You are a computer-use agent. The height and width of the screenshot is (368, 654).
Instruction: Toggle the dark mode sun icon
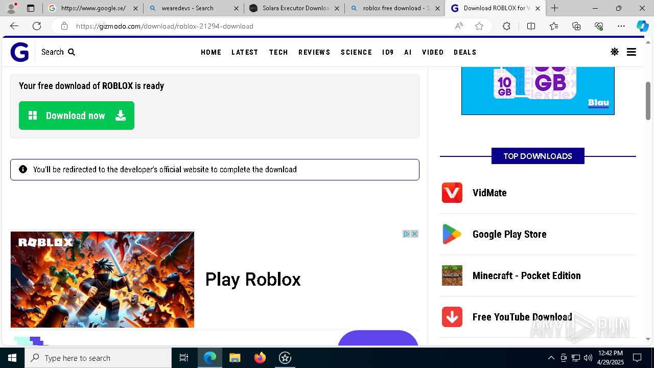point(615,52)
